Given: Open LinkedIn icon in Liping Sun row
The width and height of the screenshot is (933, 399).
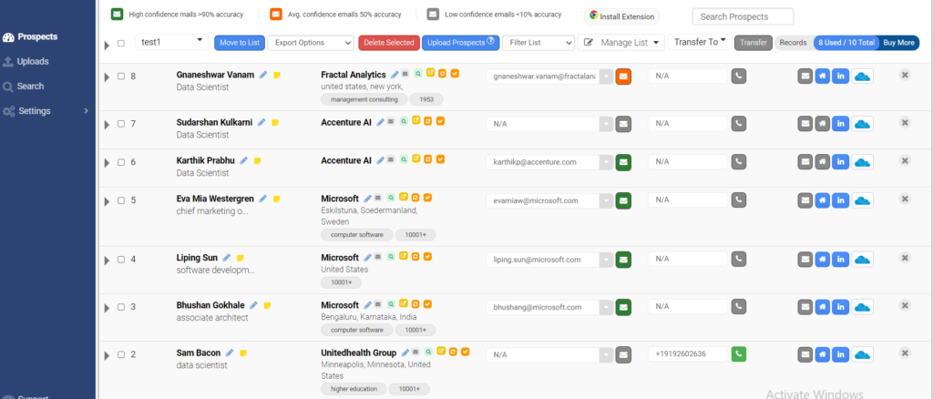Looking at the screenshot, I should [x=840, y=260].
